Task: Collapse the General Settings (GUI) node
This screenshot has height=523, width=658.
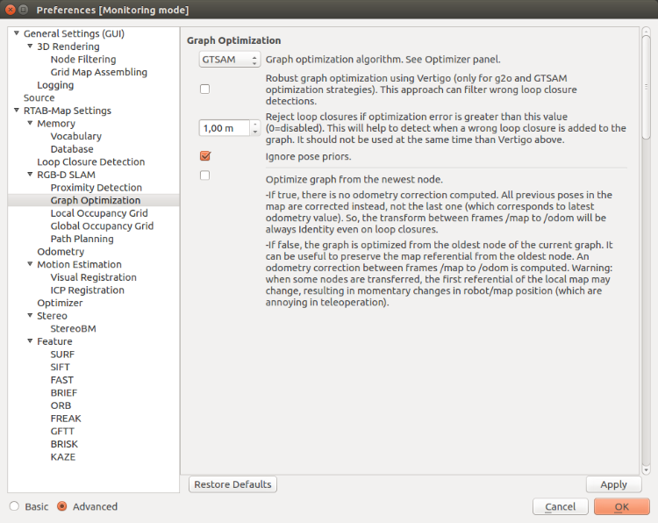Action: [16, 34]
